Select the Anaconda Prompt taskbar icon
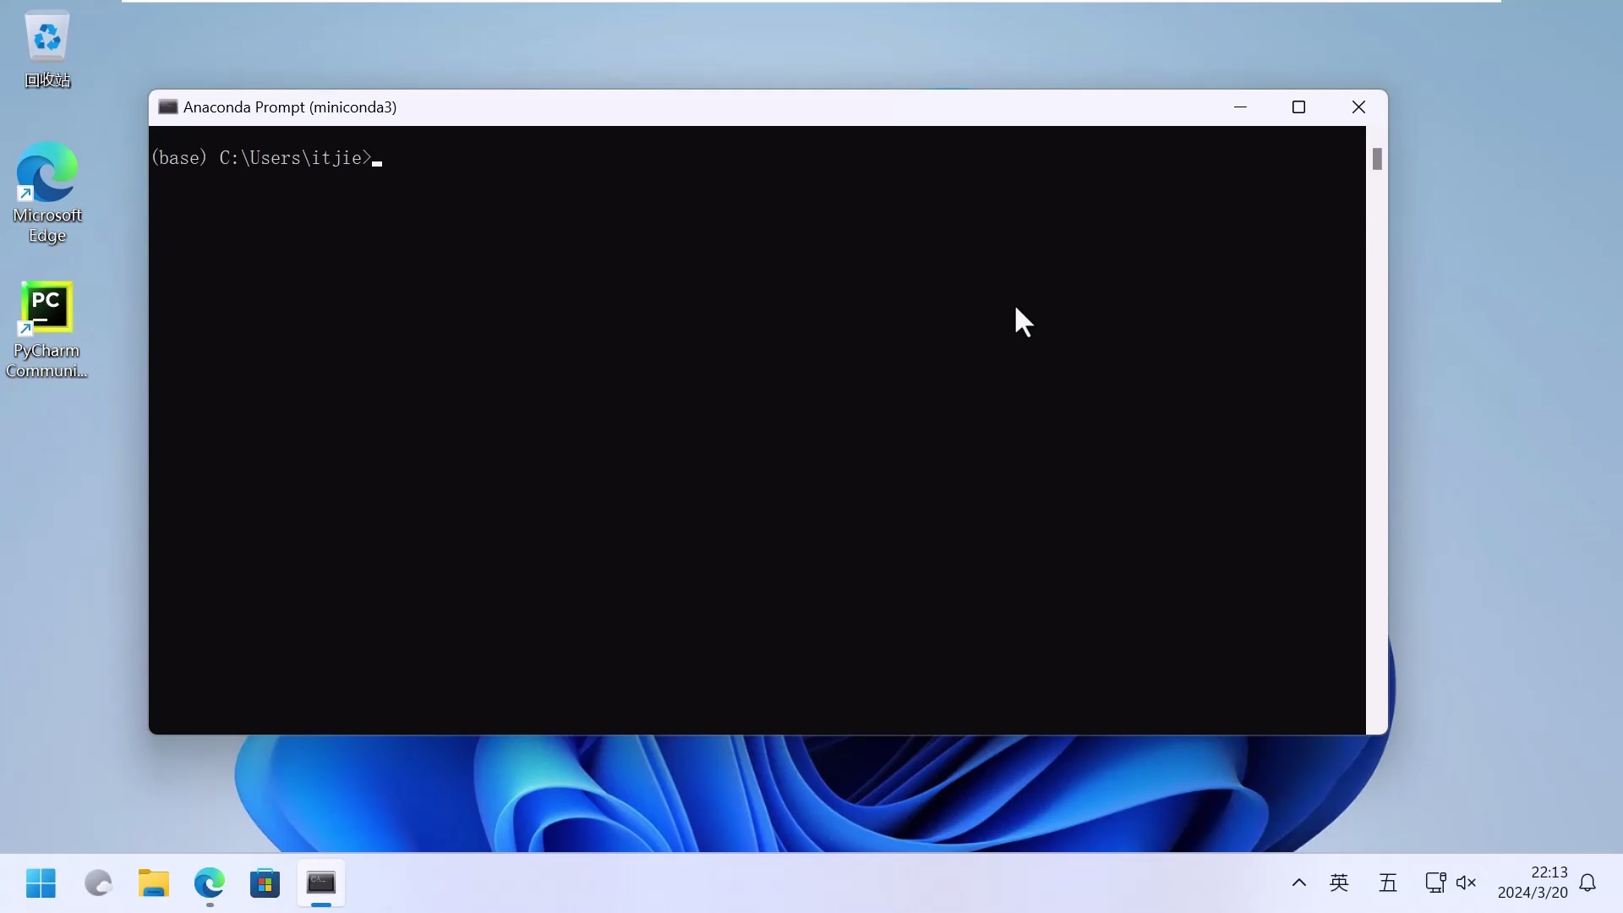This screenshot has height=913, width=1623. click(321, 883)
